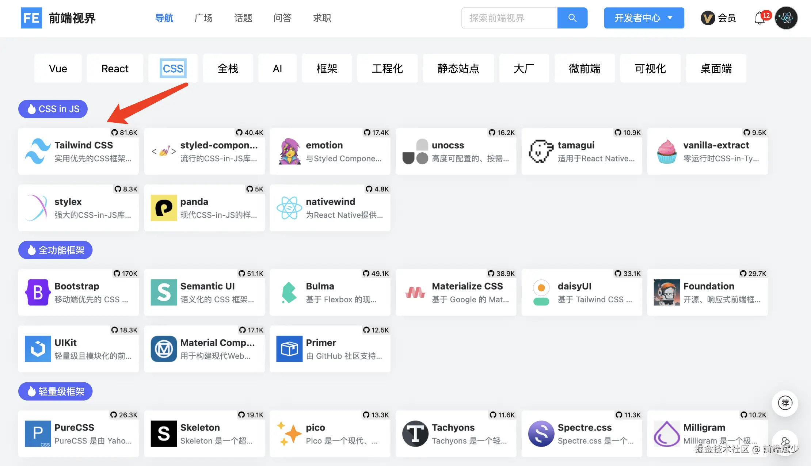Click the Tailwind CSS logo icon
The height and width of the screenshot is (466, 811).
38,151
